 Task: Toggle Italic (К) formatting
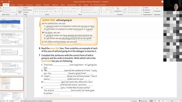(38, 11)
